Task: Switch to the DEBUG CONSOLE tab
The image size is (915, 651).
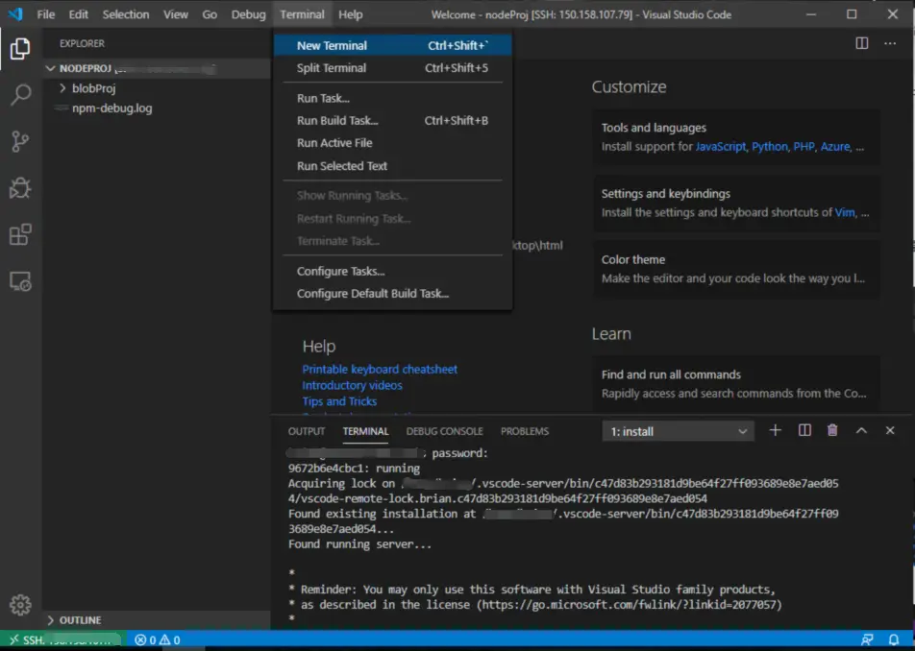Action: (445, 431)
